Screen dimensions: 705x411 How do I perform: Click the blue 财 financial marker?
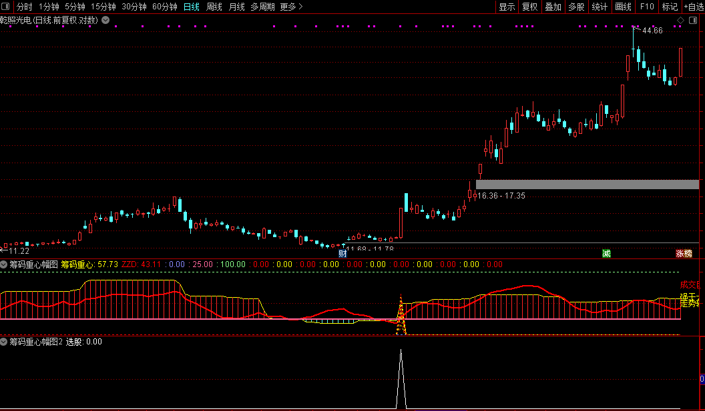(342, 254)
